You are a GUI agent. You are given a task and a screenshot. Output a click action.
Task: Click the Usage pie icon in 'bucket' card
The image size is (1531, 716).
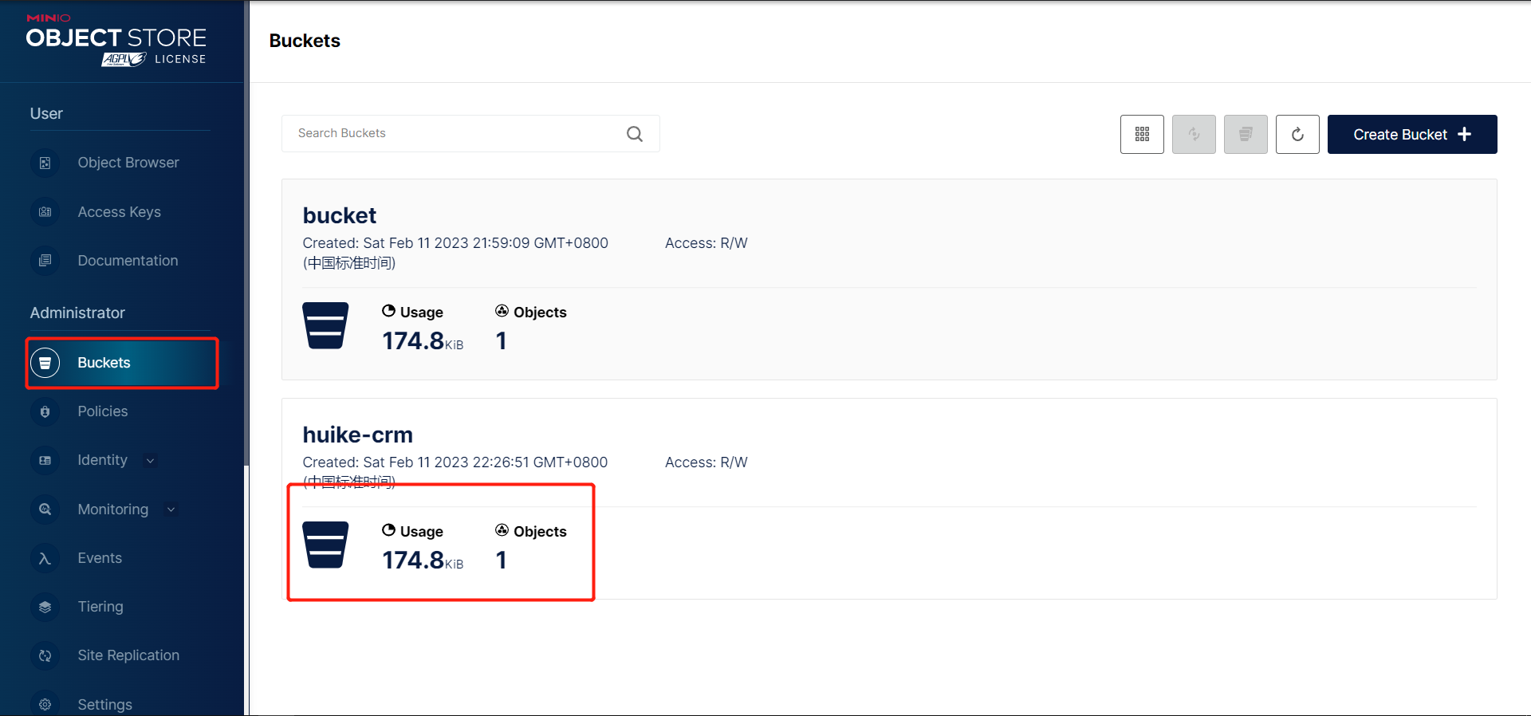pos(388,311)
